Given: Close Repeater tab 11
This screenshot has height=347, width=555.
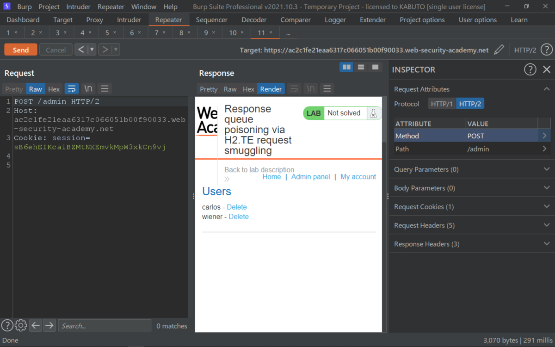Looking at the screenshot, I should click(x=271, y=33).
